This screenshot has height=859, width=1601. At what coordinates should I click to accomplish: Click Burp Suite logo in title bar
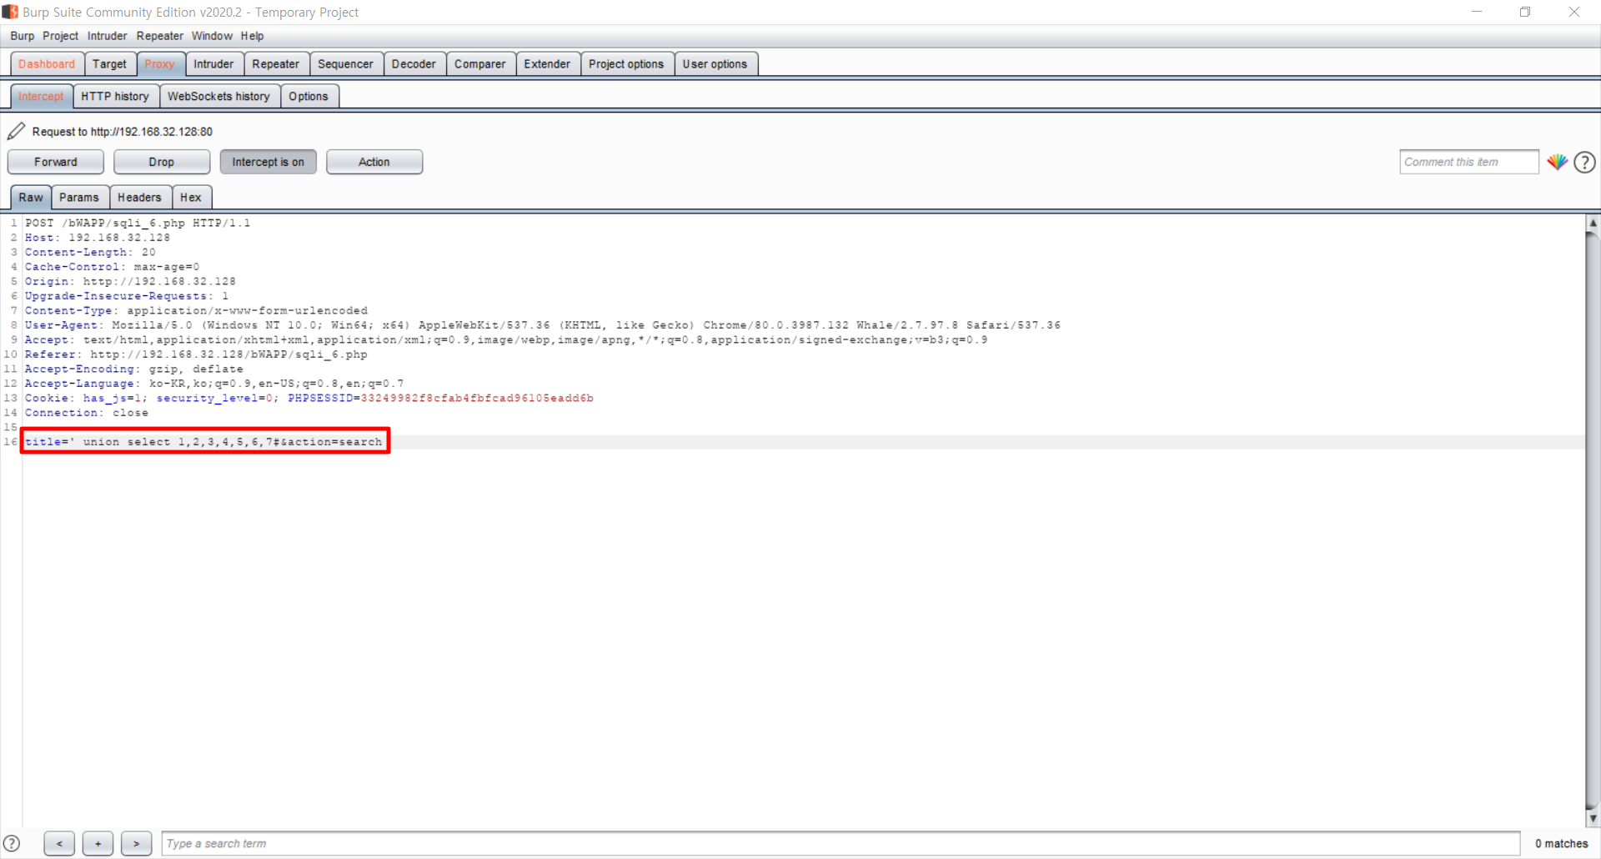click(x=10, y=12)
